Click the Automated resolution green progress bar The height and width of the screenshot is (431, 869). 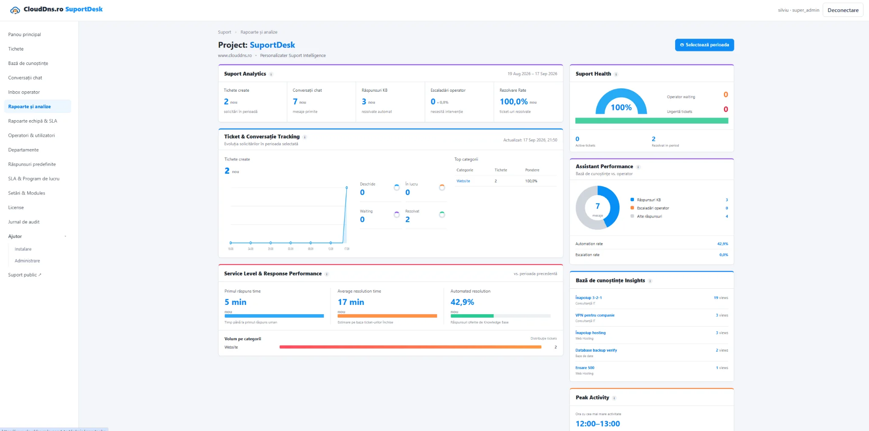click(472, 316)
